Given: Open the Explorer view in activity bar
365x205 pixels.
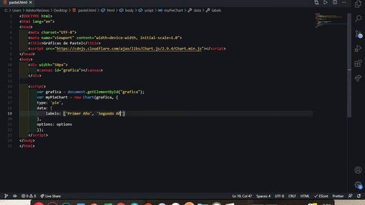Looking at the screenshot, I should 358,4.
